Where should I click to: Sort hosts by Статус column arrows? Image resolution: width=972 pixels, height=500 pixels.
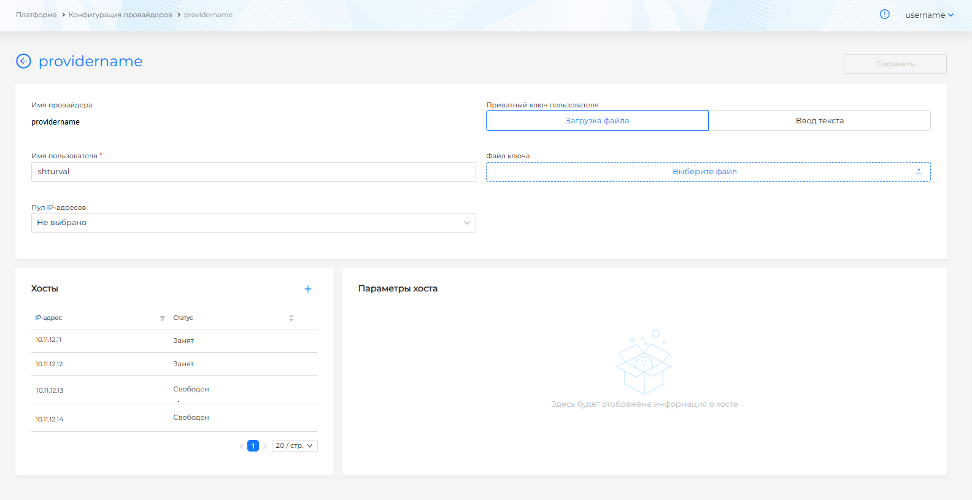291,318
